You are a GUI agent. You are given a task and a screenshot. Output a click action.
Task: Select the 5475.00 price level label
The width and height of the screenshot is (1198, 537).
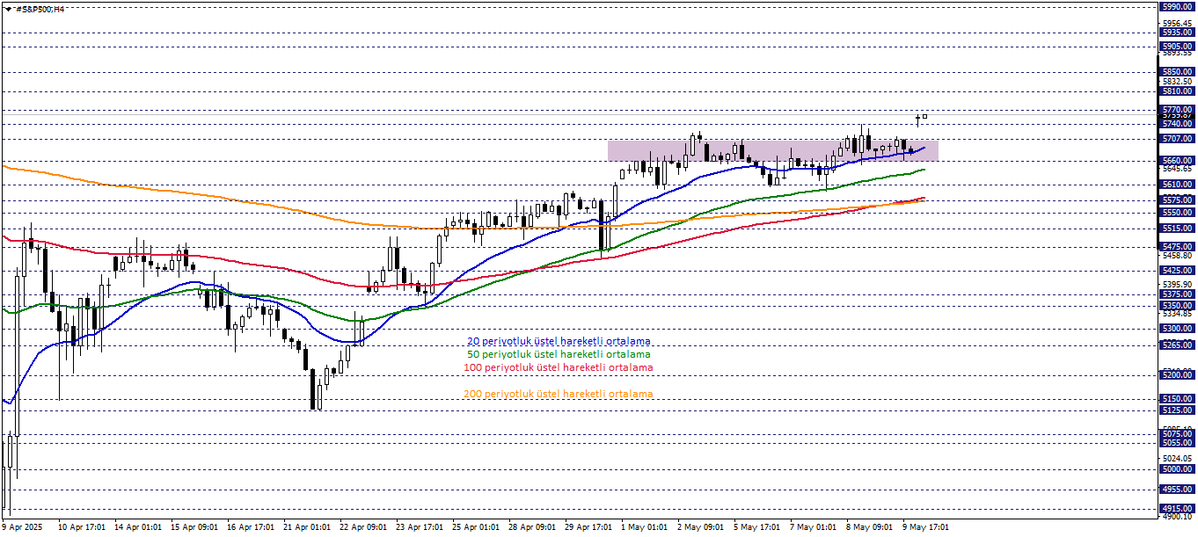(x=1177, y=247)
